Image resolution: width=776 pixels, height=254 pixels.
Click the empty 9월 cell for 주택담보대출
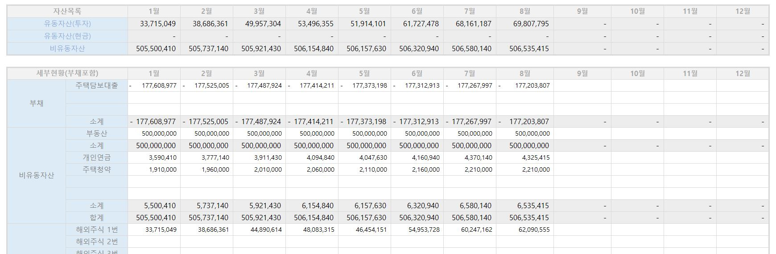point(582,85)
